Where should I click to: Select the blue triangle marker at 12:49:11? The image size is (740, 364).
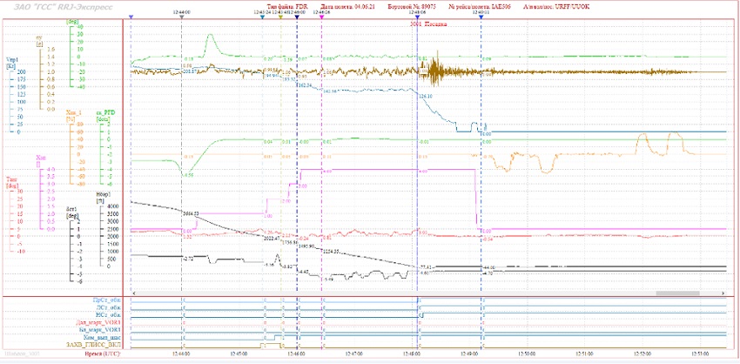click(481, 17)
